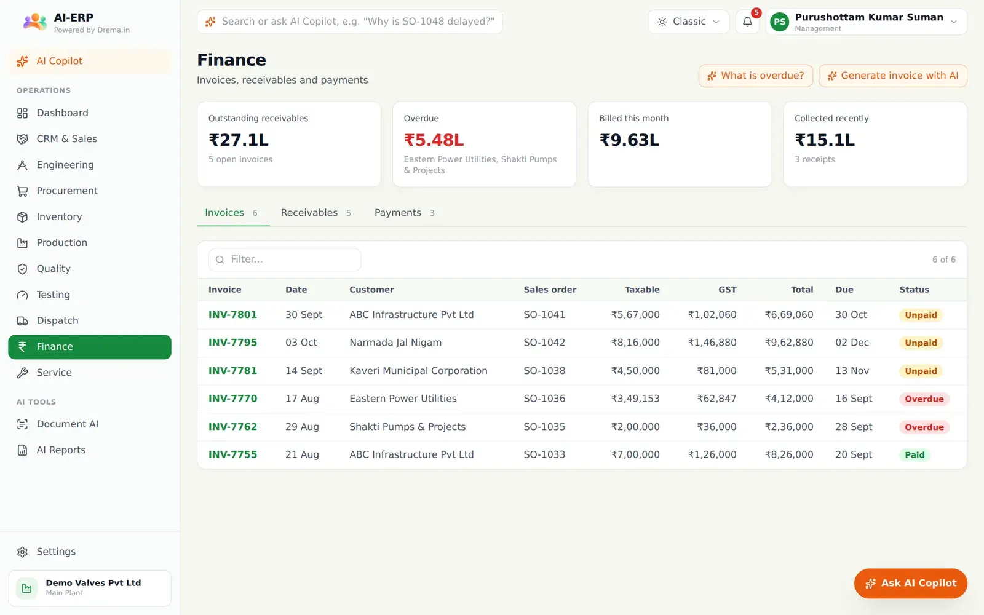Click the Ask AI Copilot floating button
Image resolution: width=984 pixels, height=615 pixels.
(910, 583)
